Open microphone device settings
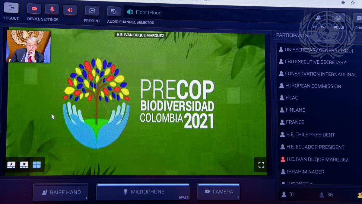This screenshot has height=204, width=362. point(52,9)
